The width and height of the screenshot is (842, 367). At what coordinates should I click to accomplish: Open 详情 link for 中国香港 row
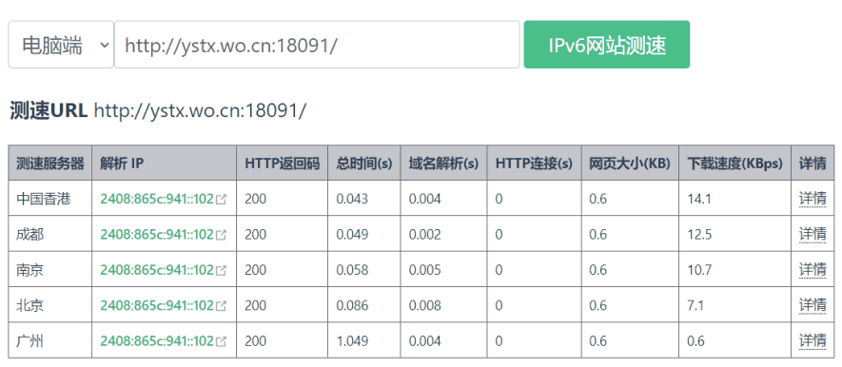tap(813, 199)
